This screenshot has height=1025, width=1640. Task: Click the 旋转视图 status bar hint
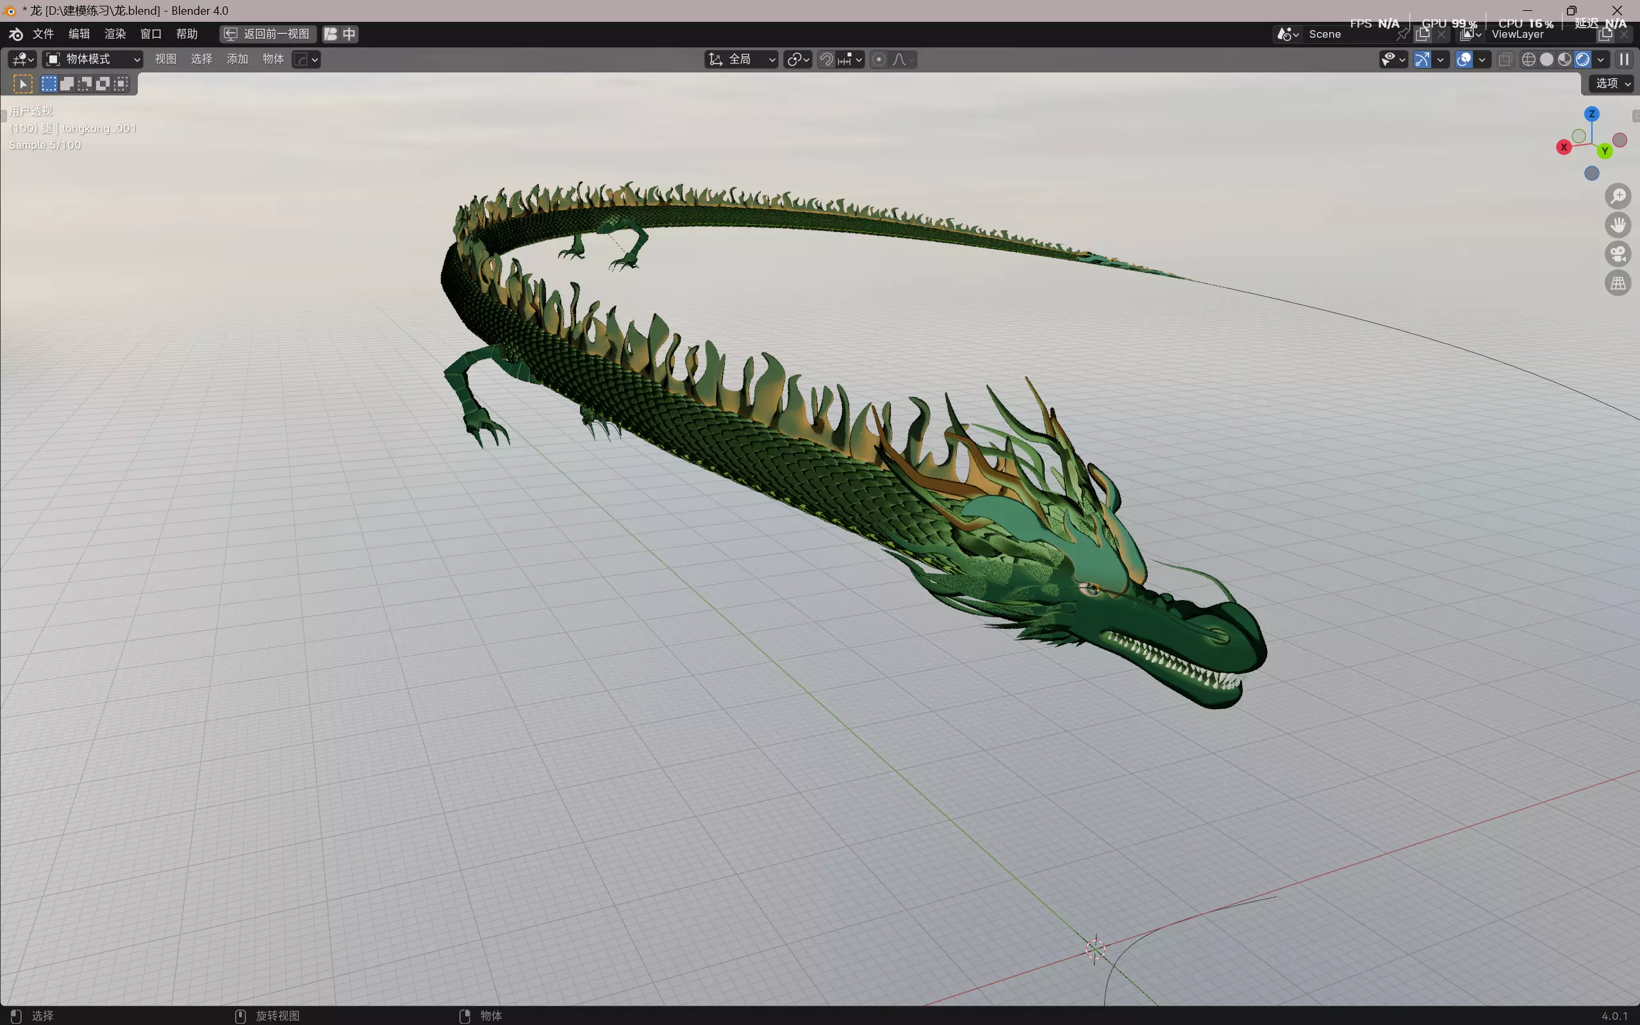(278, 1015)
